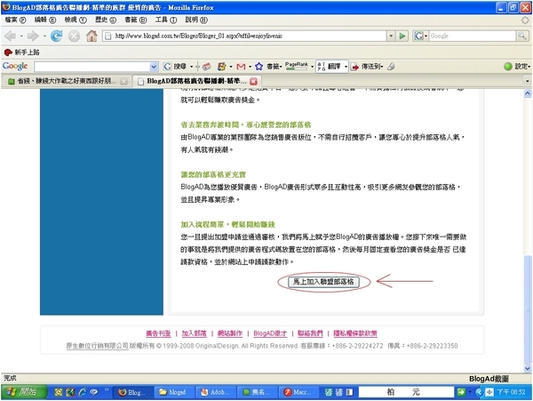This screenshot has height=401, width=533.
Task: Open the 廣告刊登 footer link
Action: tap(158, 333)
